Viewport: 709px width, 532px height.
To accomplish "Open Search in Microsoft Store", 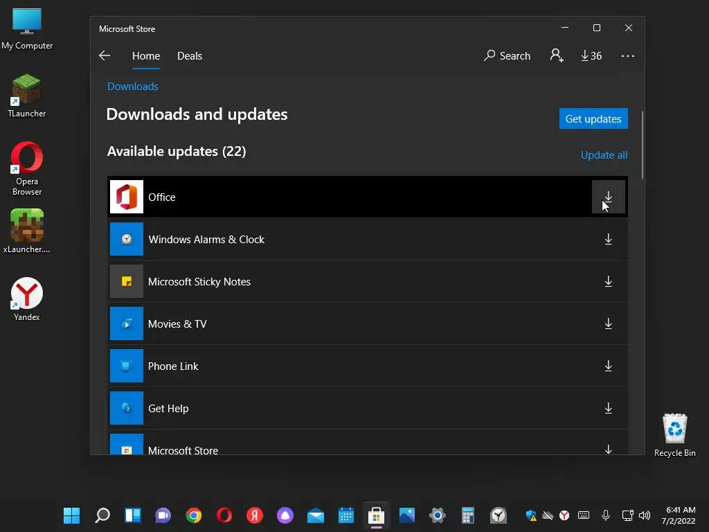I will coord(507,55).
